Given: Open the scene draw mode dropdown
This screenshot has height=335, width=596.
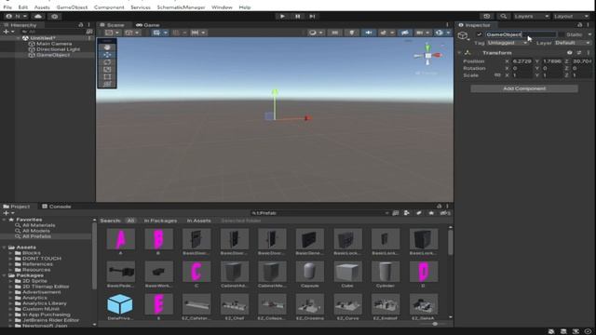Looking at the screenshot, I should pyautogui.click(x=316, y=33).
